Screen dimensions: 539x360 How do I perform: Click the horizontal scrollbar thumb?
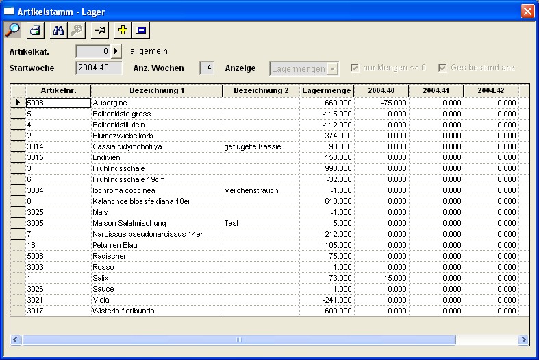239,339
